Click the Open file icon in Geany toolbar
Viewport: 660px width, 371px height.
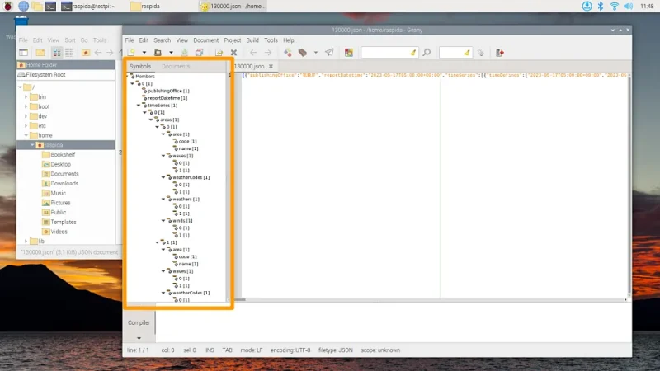pyautogui.click(x=158, y=53)
